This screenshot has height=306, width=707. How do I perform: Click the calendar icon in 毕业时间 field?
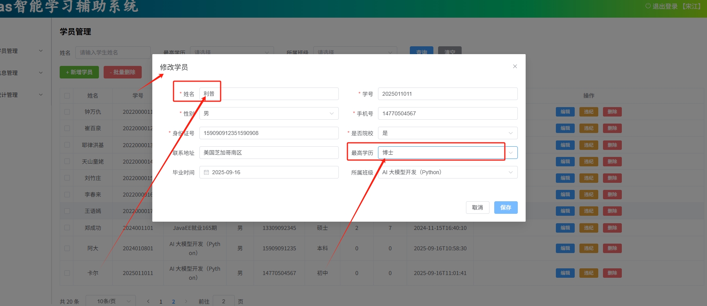(x=206, y=172)
